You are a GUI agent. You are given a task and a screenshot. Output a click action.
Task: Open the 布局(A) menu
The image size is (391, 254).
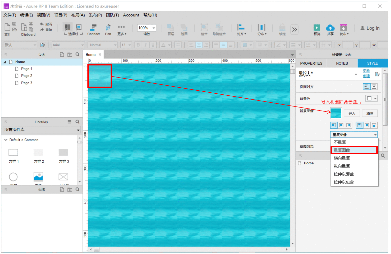pyautogui.click(x=78, y=15)
